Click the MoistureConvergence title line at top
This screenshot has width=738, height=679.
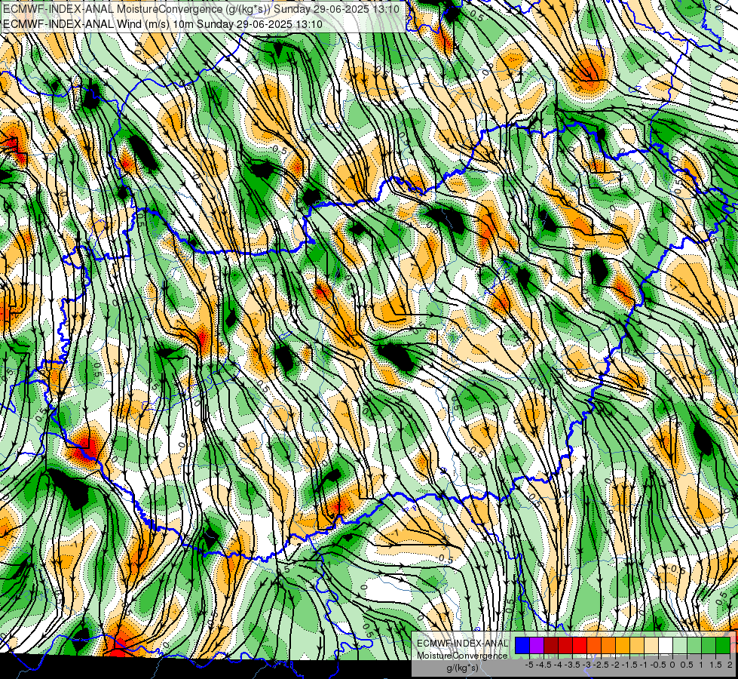tap(201, 9)
